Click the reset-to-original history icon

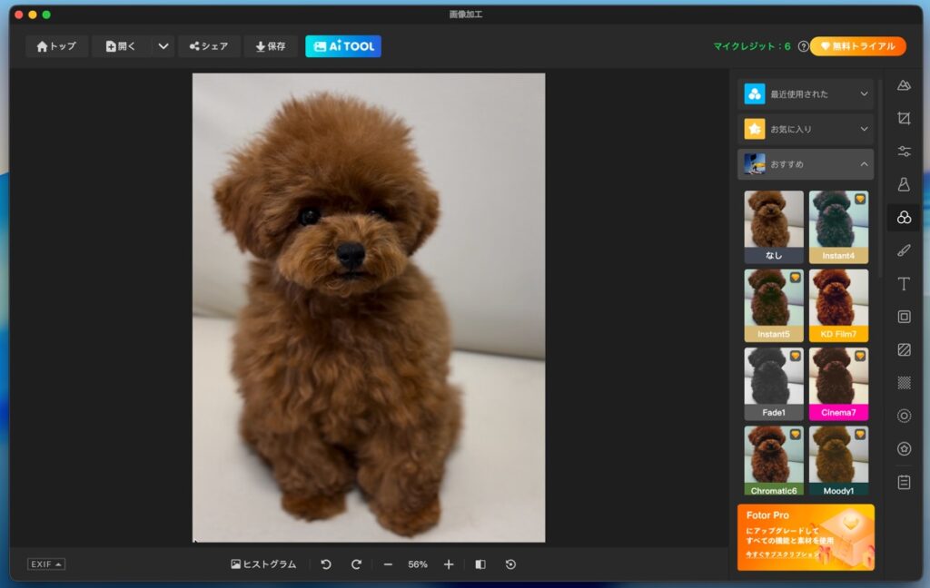click(510, 564)
